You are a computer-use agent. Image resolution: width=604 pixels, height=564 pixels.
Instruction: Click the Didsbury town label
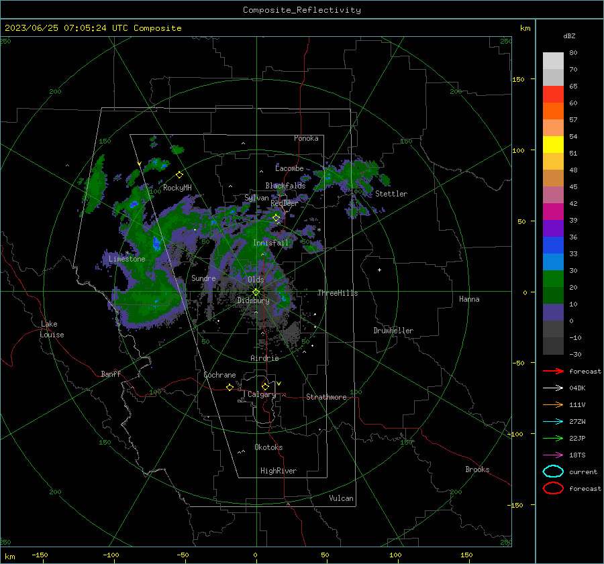coord(254,300)
